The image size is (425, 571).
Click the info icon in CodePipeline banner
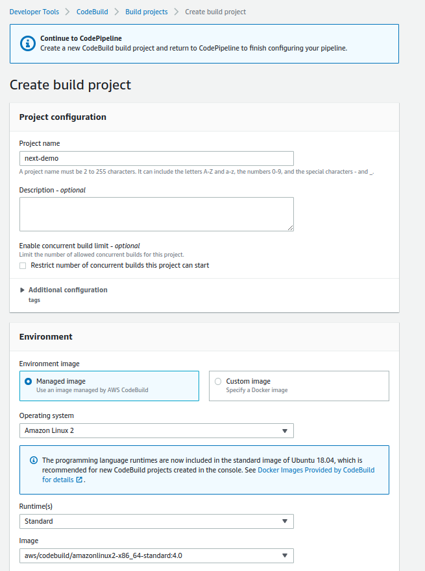coord(28,43)
